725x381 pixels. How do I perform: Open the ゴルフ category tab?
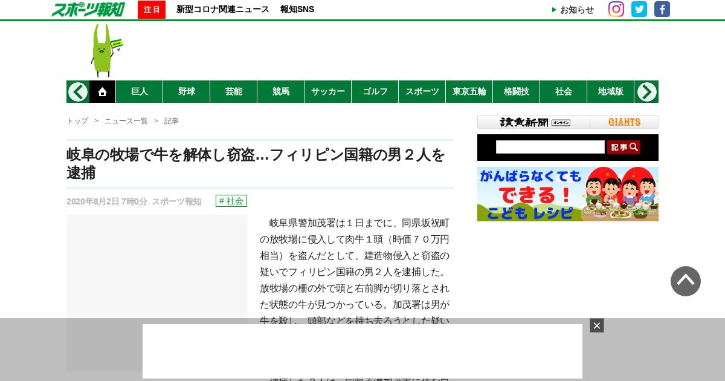[x=375, y=92]
